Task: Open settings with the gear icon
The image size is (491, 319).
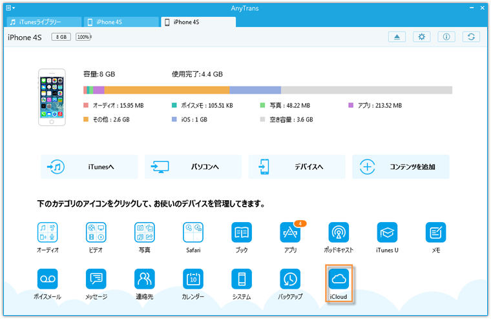Action: click(421, 37)
